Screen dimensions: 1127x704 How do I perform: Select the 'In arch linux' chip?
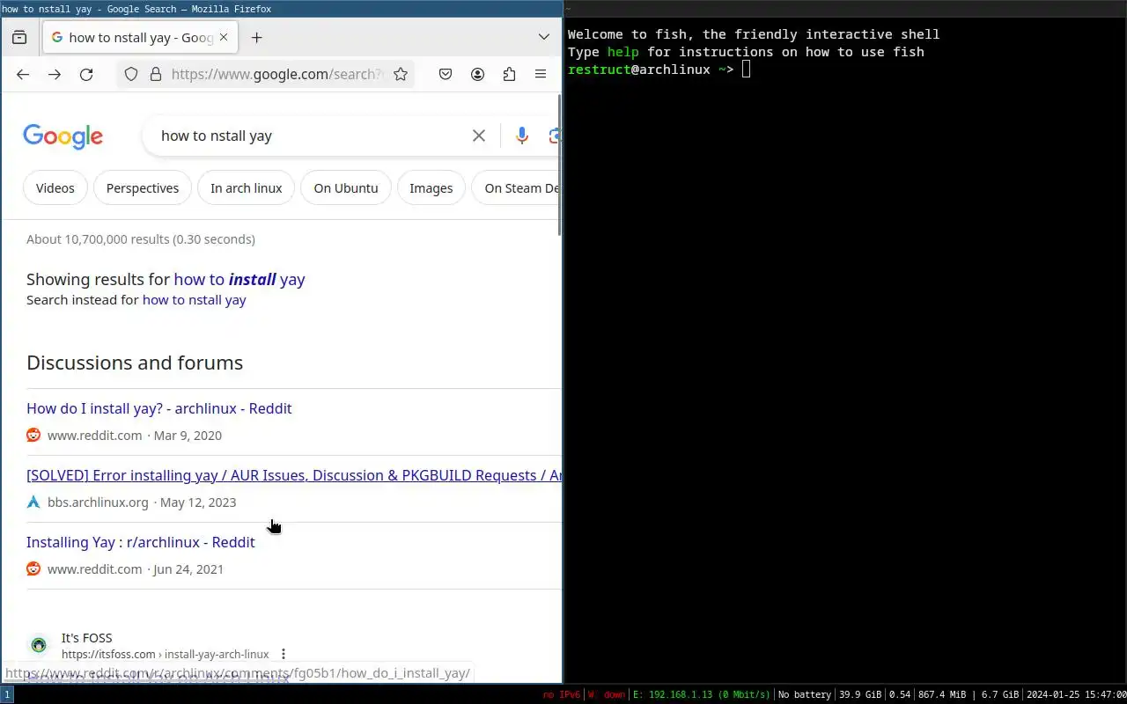[x=247, y=188]
